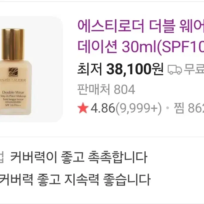
Task: Open the (9,999+) review count
Action: 139,108
